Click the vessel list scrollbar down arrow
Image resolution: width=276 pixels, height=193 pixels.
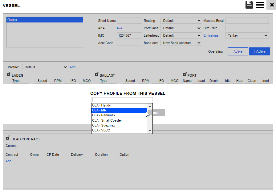150,131
